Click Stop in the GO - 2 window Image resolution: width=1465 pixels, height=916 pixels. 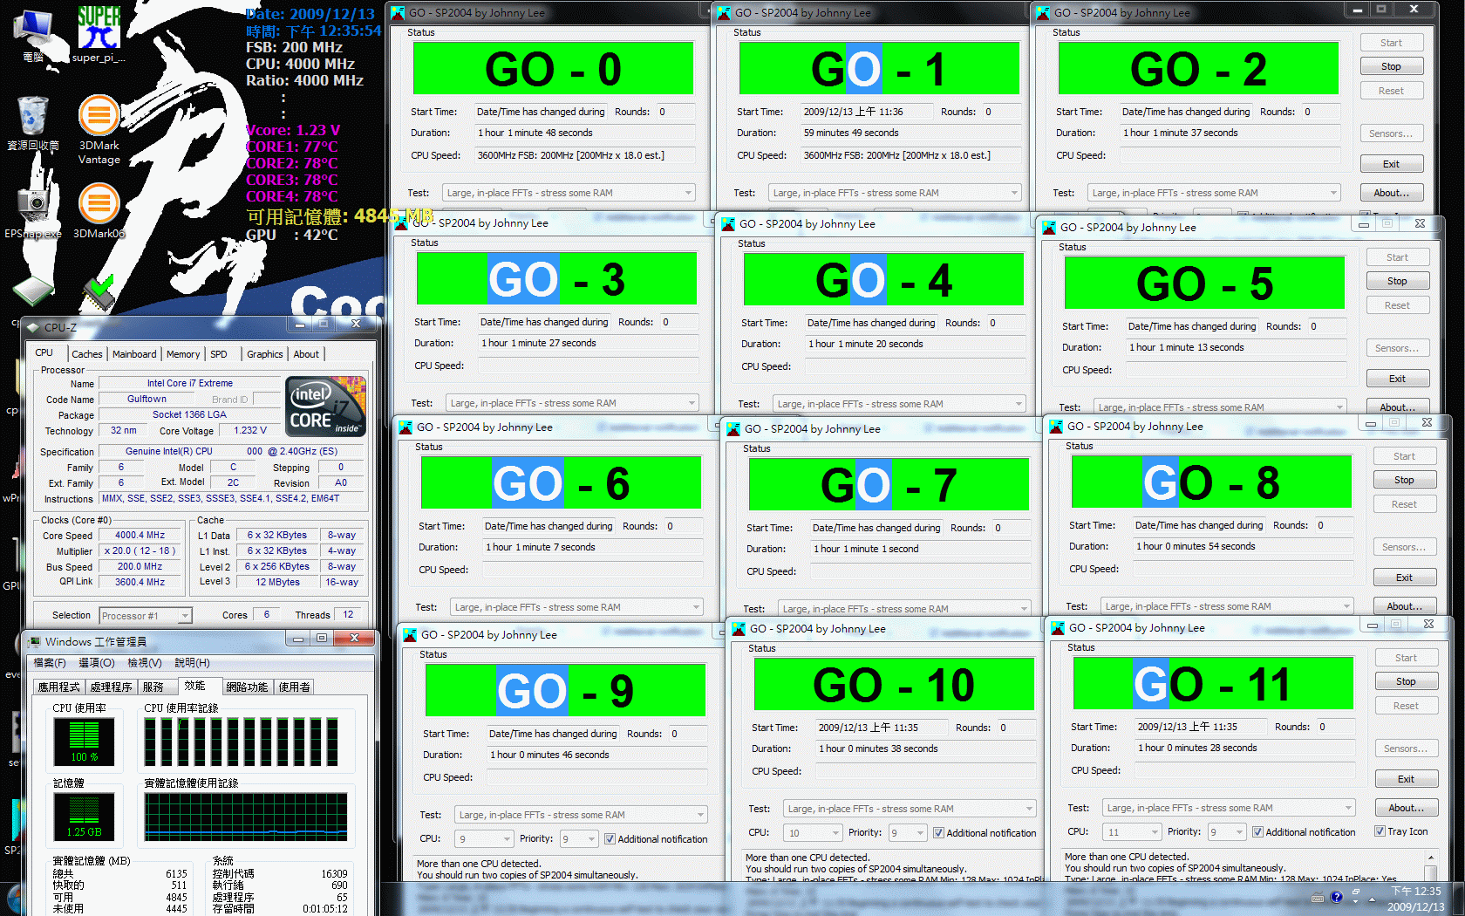click(1391, 66)
